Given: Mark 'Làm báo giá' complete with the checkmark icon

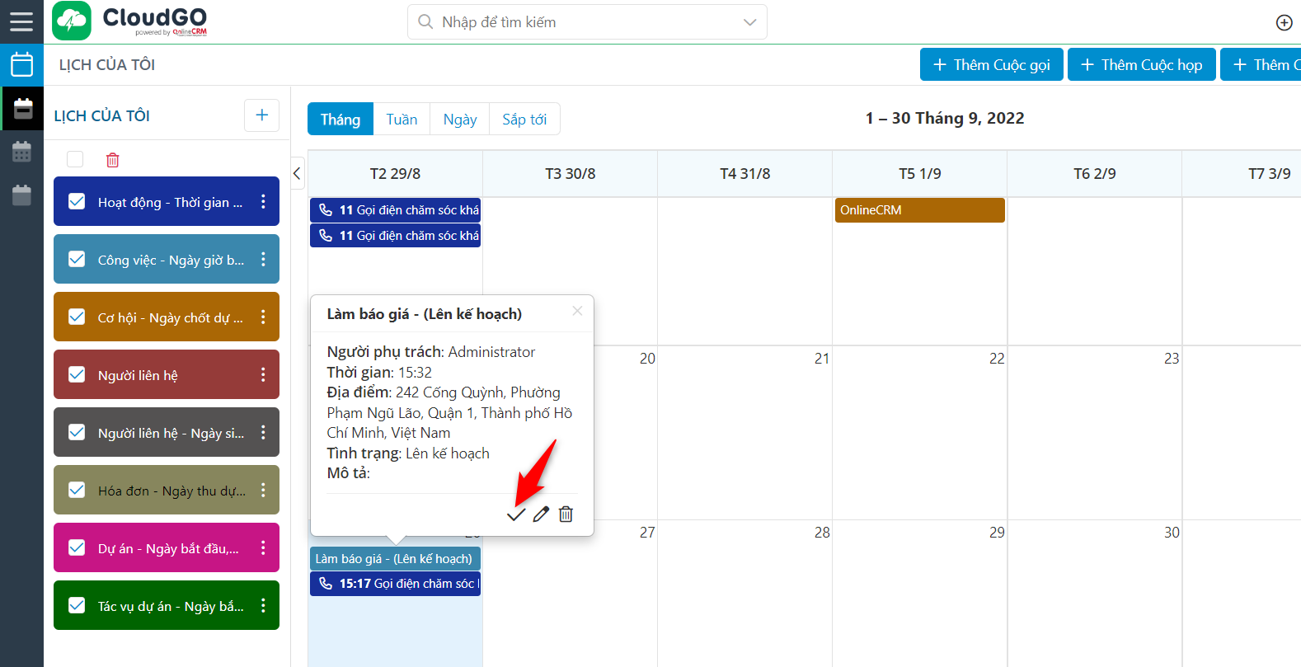Looking at the screenshot, I should point(515,514).
